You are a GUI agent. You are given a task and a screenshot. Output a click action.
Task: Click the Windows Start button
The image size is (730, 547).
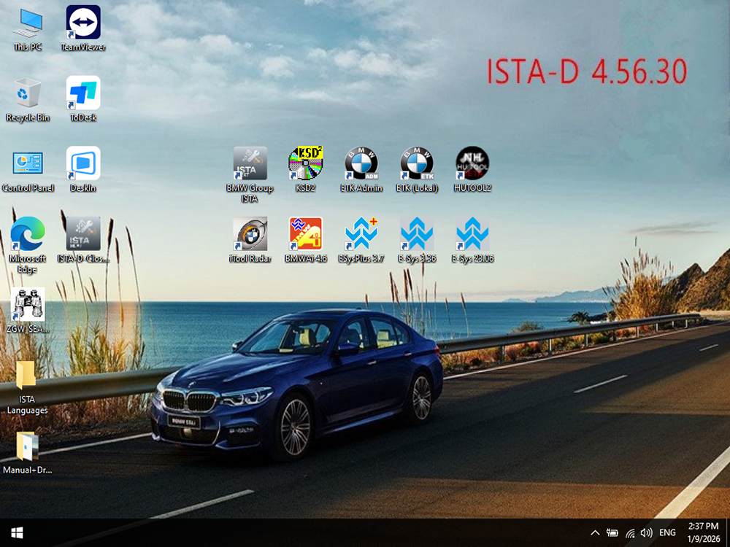(16, 532)
